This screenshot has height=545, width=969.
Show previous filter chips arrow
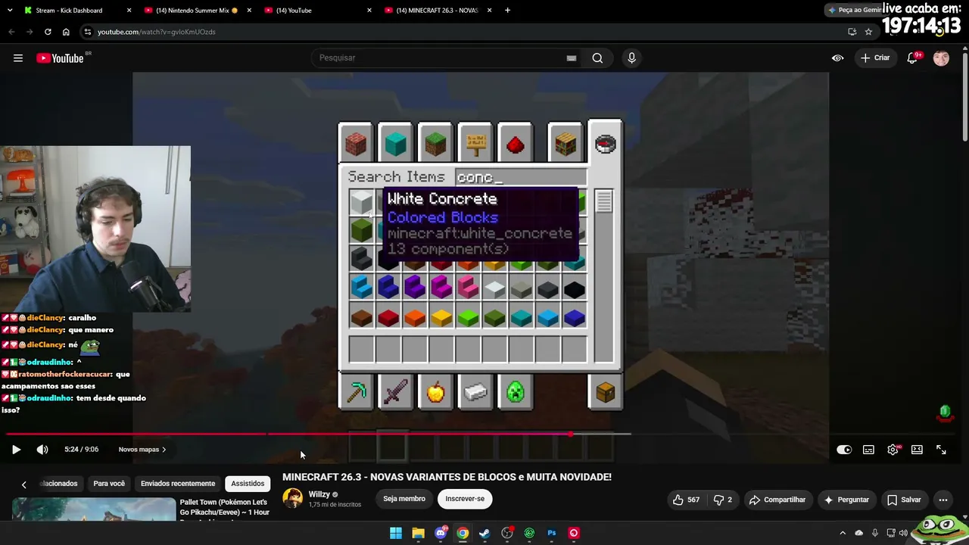23,484
